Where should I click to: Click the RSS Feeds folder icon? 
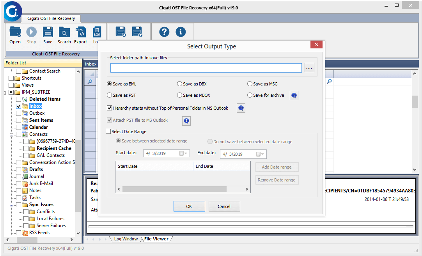click(x=25, y=233)
